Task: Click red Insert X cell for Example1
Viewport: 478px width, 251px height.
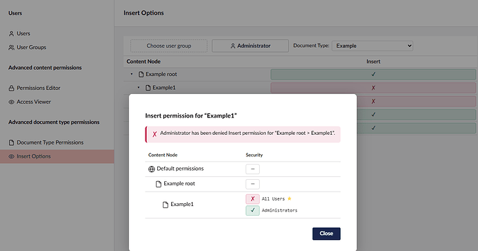Action: pyautogui.click(x=373, y=88)
